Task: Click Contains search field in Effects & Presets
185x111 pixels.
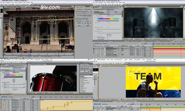Action: (88, 76)
